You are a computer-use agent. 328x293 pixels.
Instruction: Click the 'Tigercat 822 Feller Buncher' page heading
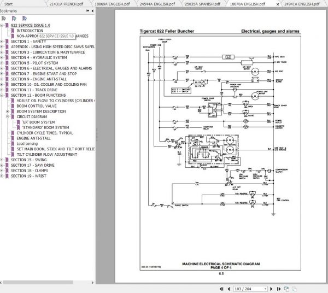[x=167, y=31]
